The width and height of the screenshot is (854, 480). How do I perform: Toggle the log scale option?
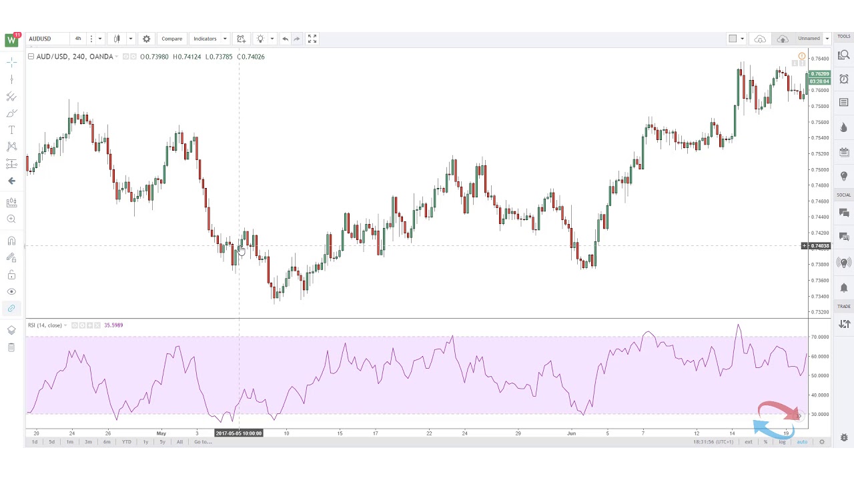coord(782,442)
